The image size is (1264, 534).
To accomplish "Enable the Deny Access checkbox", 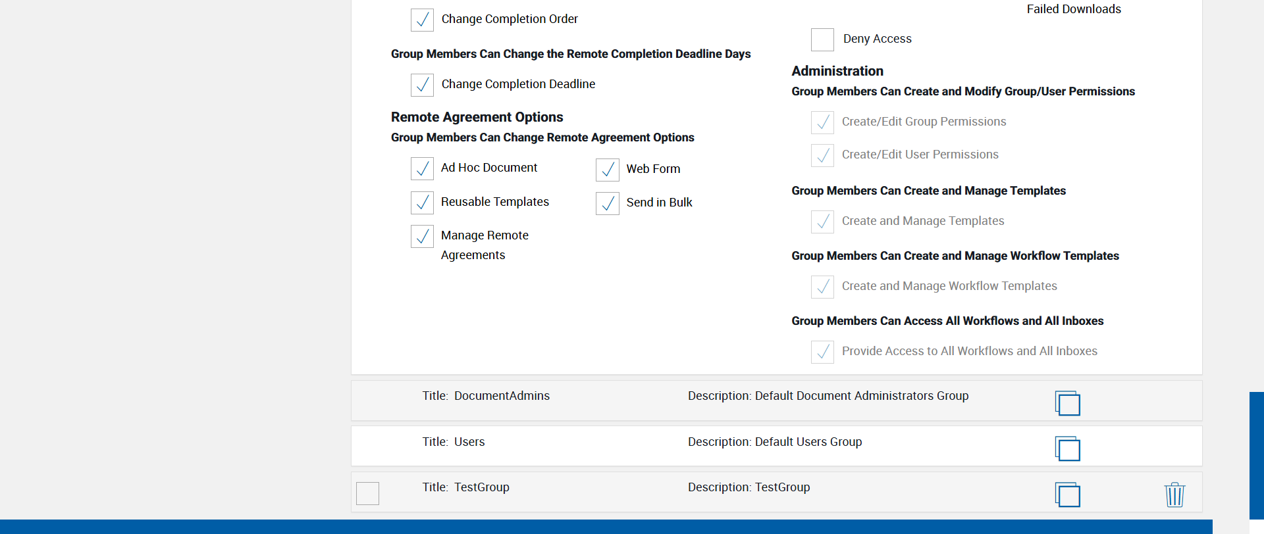I will pyautogui.click(x=822, y=39).
